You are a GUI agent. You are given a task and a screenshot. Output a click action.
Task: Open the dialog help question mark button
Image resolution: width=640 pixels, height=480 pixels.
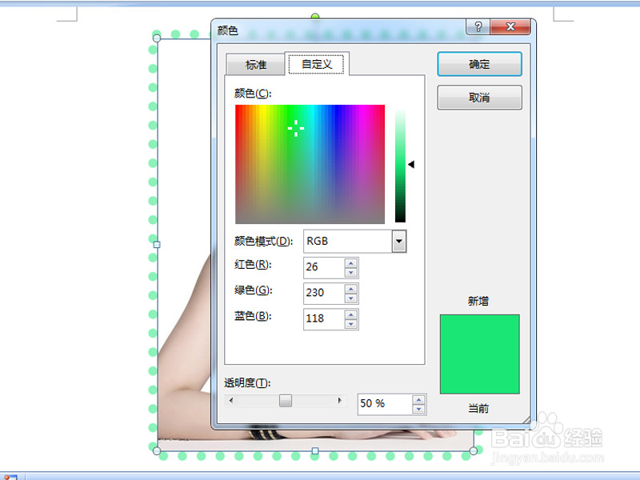point(478,27)
